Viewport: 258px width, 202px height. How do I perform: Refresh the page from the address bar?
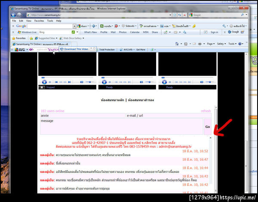tap(179, 15)
